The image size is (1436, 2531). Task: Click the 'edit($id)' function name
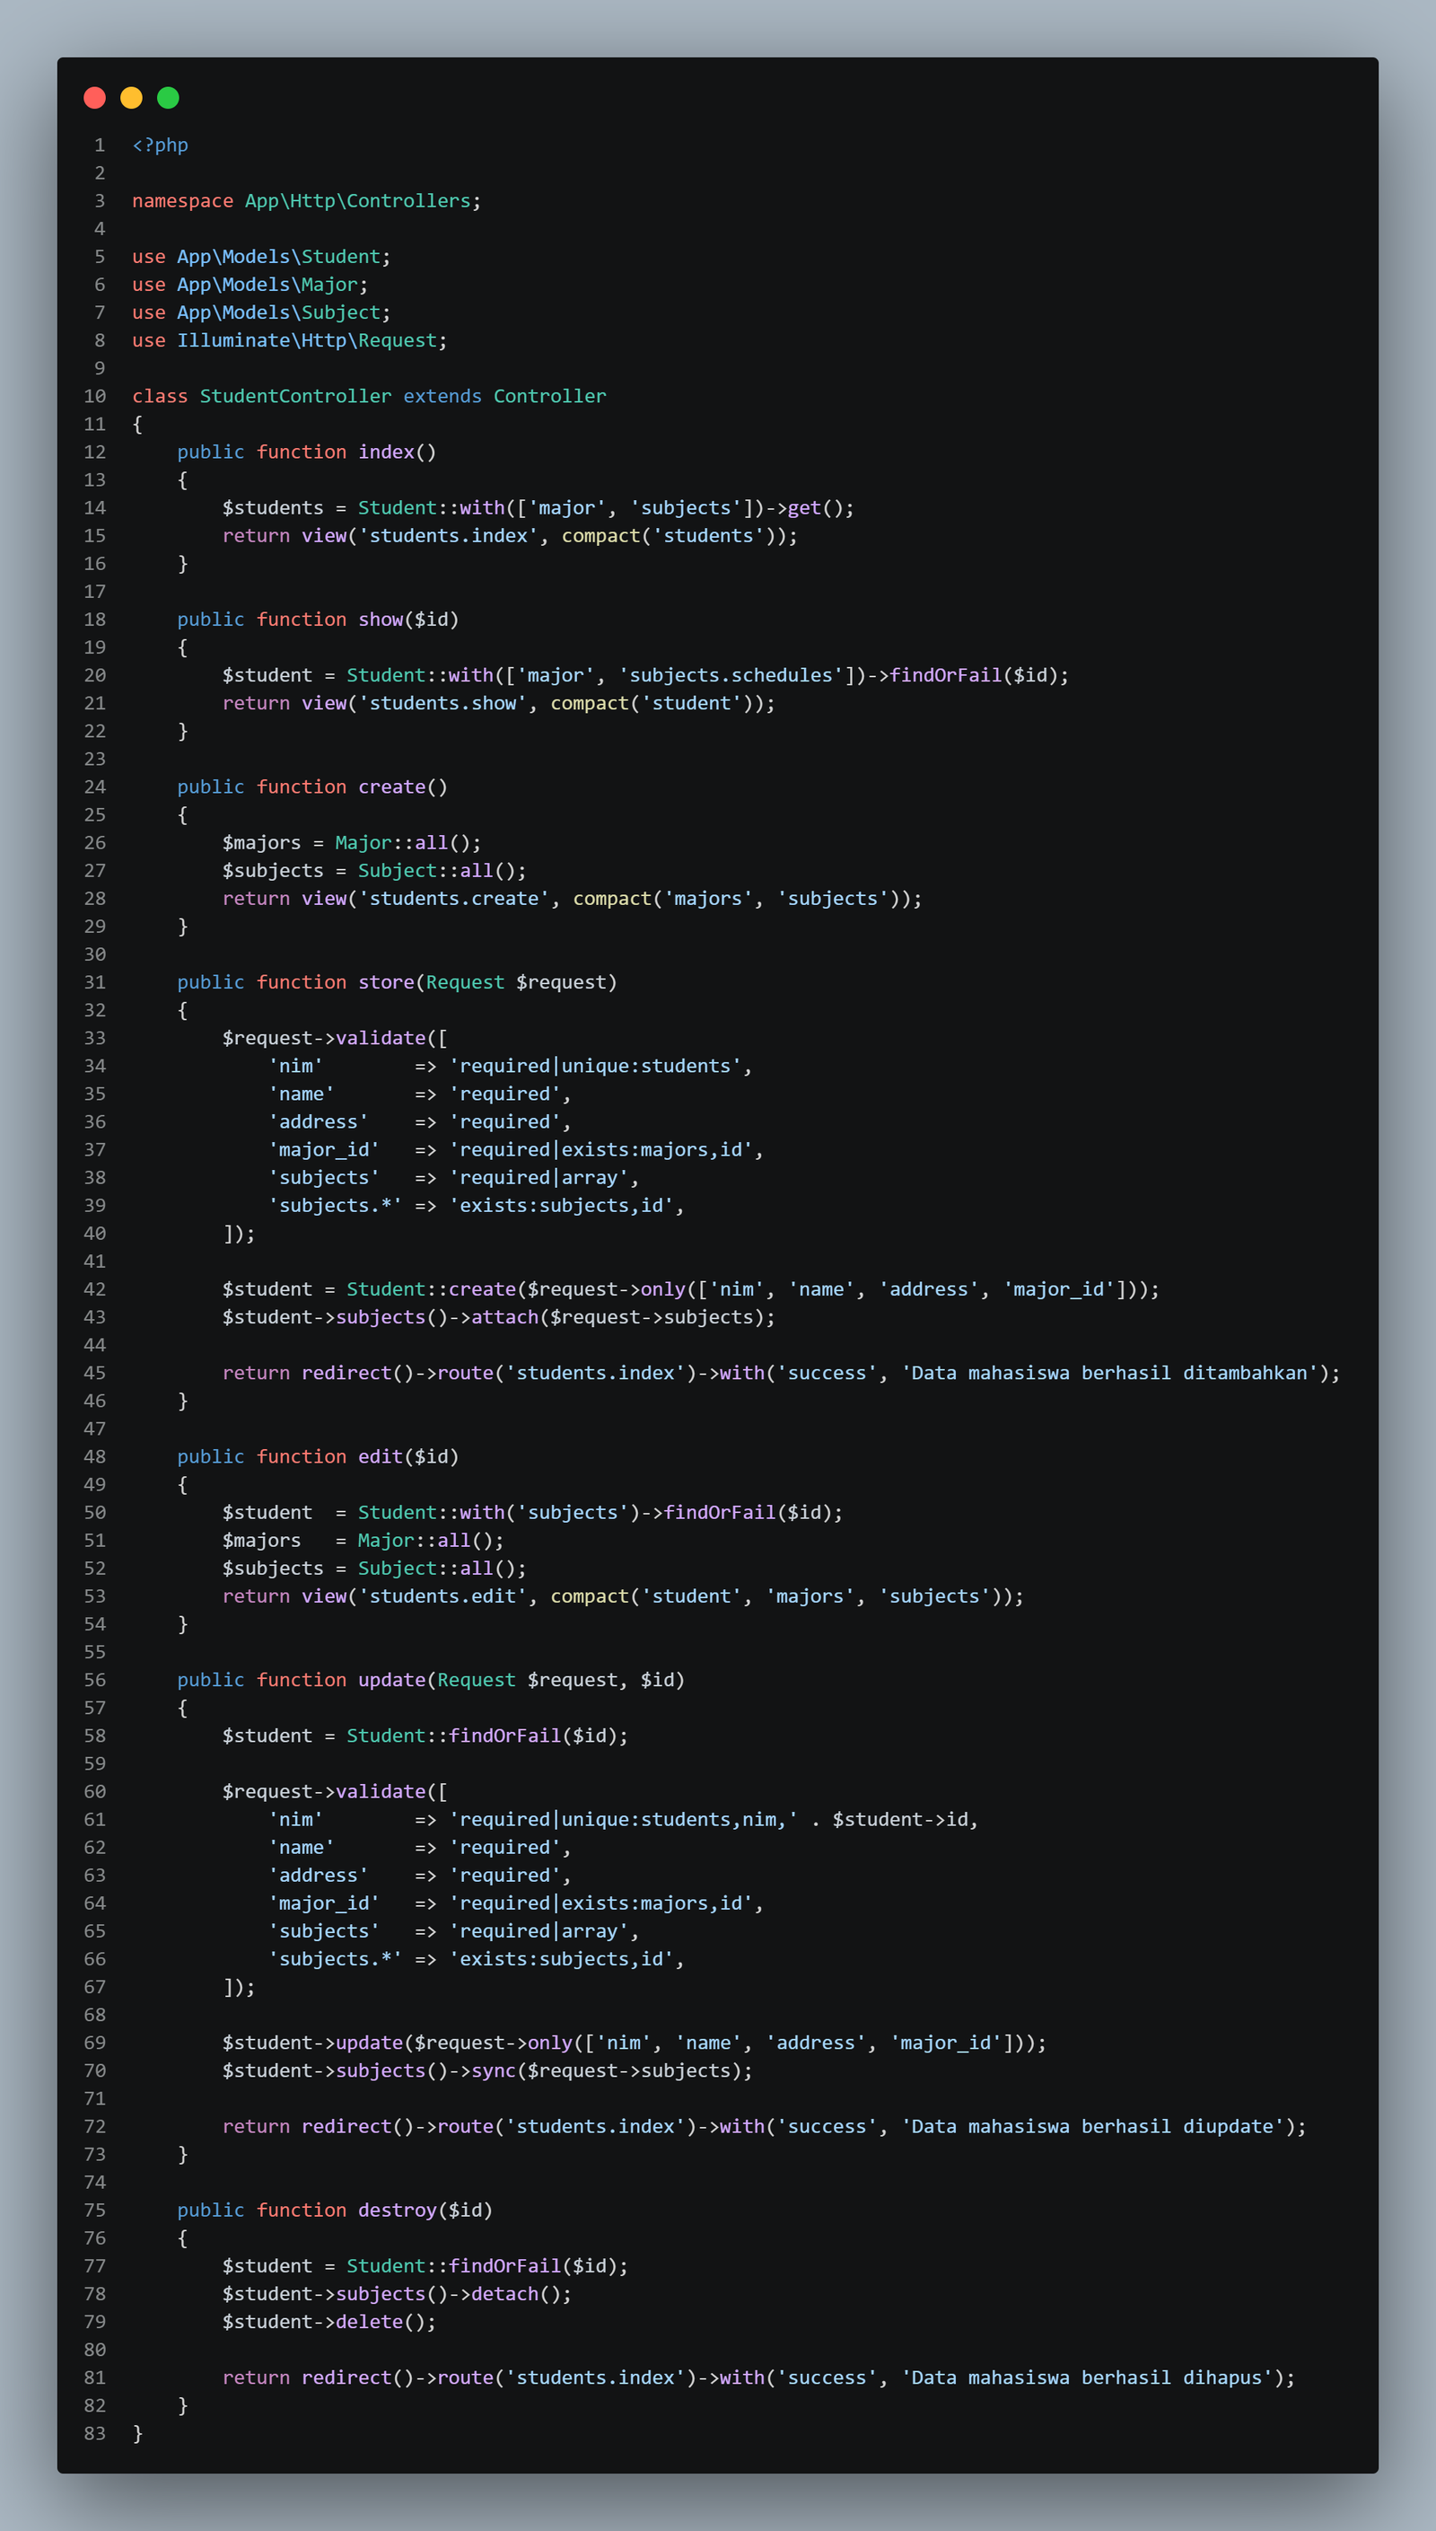pos(408,1457)
